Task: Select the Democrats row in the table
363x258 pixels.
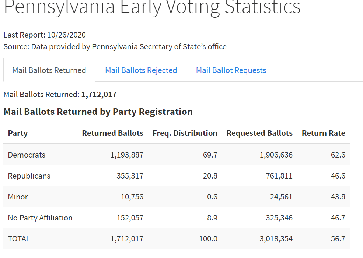Action: (177, 155)
